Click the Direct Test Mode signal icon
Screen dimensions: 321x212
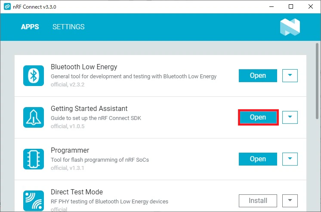(x=34, y=201)
